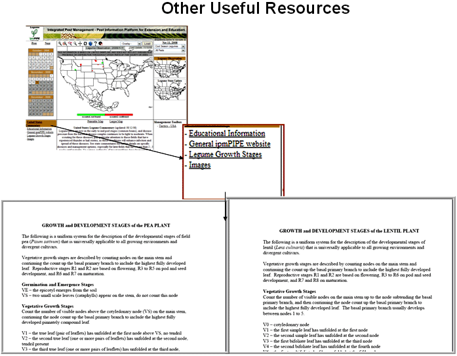457x356 pixels.
Task: Click the Legume Observation thumbnail map
Action: click(170, 69)
